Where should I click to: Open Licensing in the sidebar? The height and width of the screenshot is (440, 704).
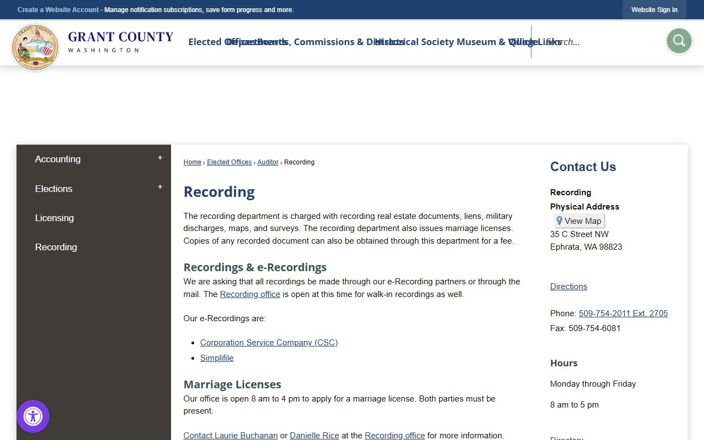point(54,218)
